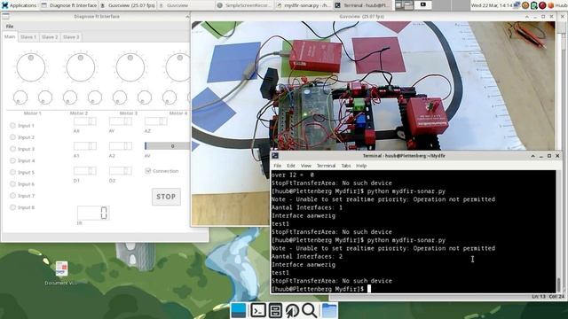Activate mydfir-sonar.py editor taskbar entry

[x=304, y=5]
